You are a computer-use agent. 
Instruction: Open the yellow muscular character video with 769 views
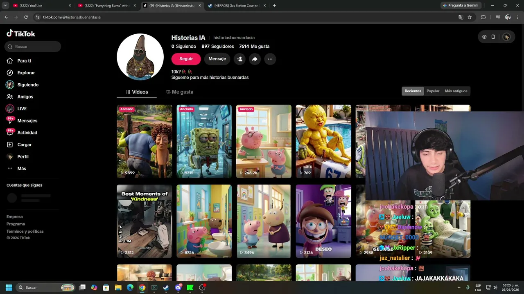coord(323,141)
